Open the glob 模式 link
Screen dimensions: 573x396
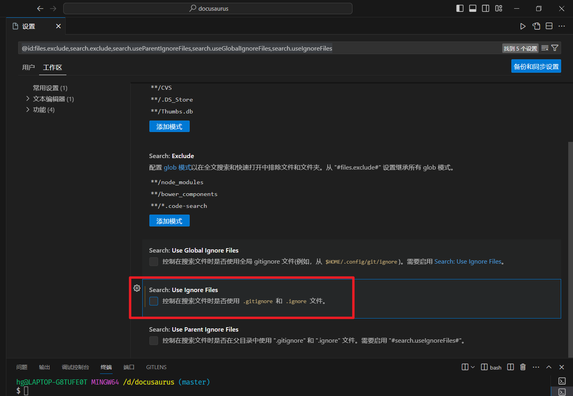tap(177, 168)
